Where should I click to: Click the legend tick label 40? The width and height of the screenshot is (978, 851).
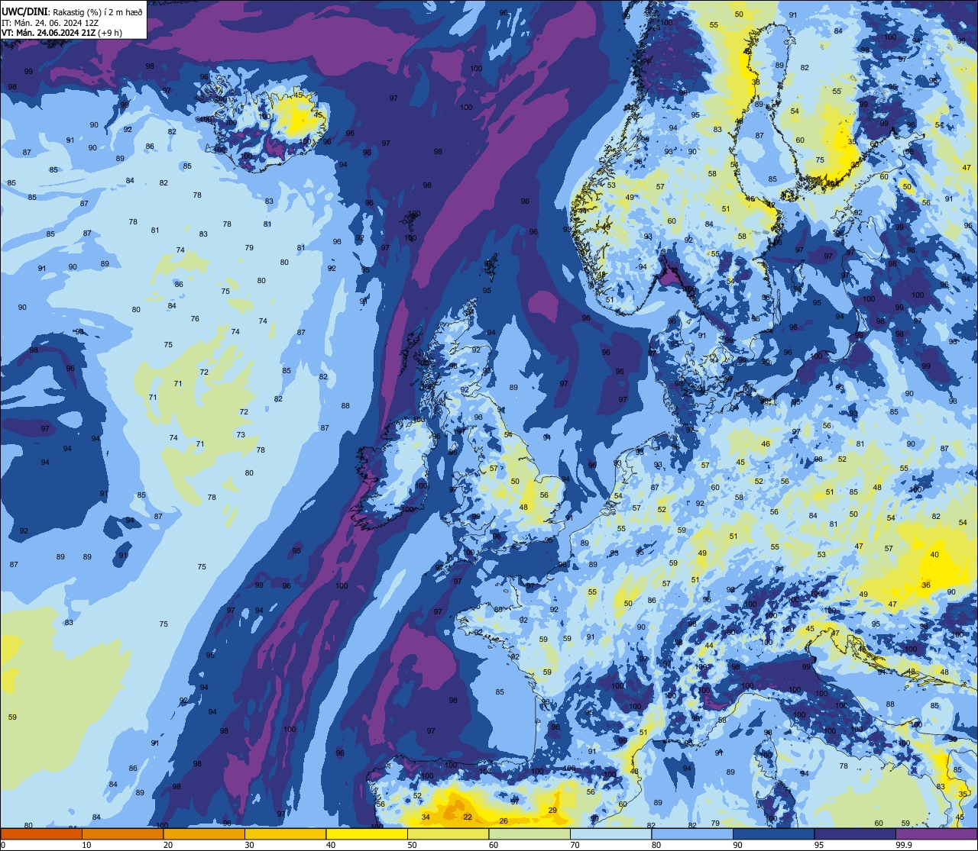point(331,845)
